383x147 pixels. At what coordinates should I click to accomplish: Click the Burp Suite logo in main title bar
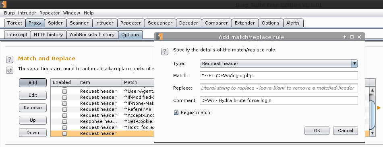[x=4, y=4]
